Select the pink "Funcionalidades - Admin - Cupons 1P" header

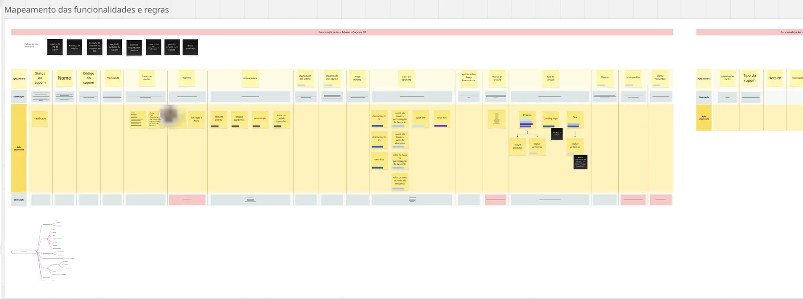[342, 32]
